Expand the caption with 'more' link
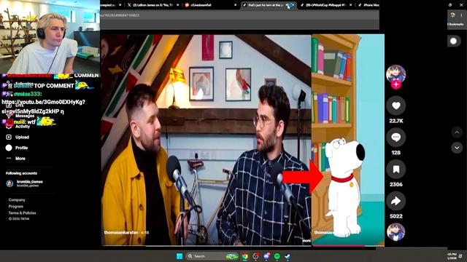467x262 pixels. click(x=306, y=241)
